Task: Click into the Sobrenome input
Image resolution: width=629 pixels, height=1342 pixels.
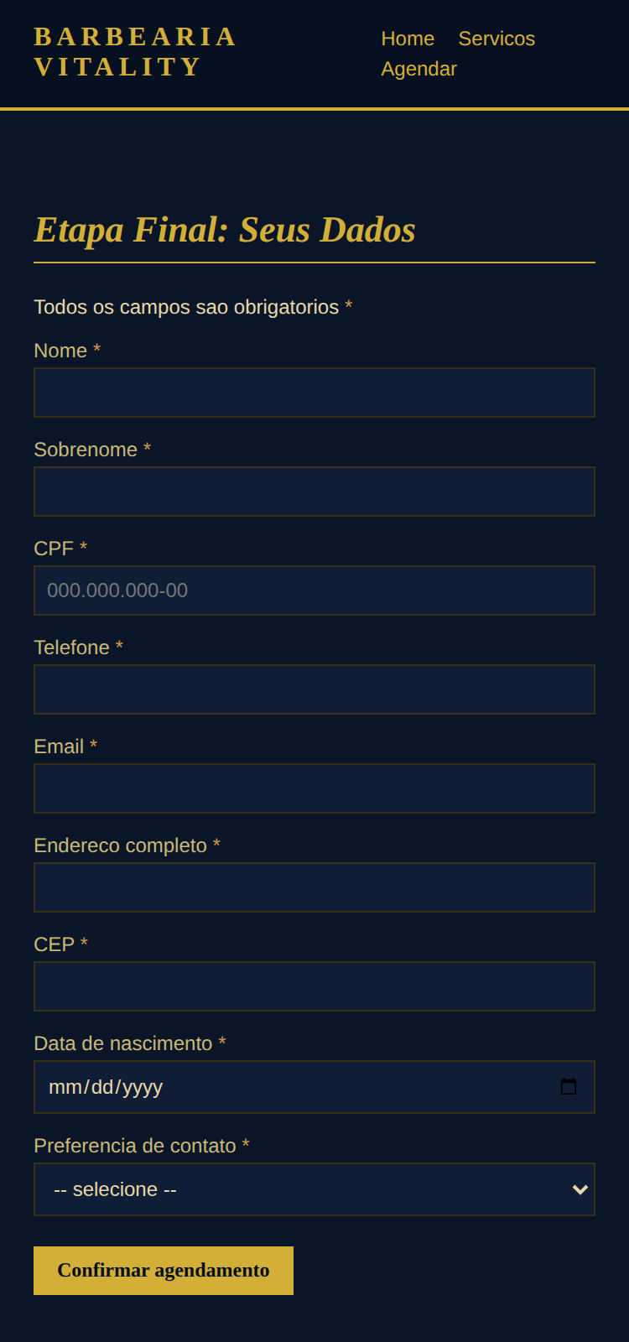Action: click(314, 492)
